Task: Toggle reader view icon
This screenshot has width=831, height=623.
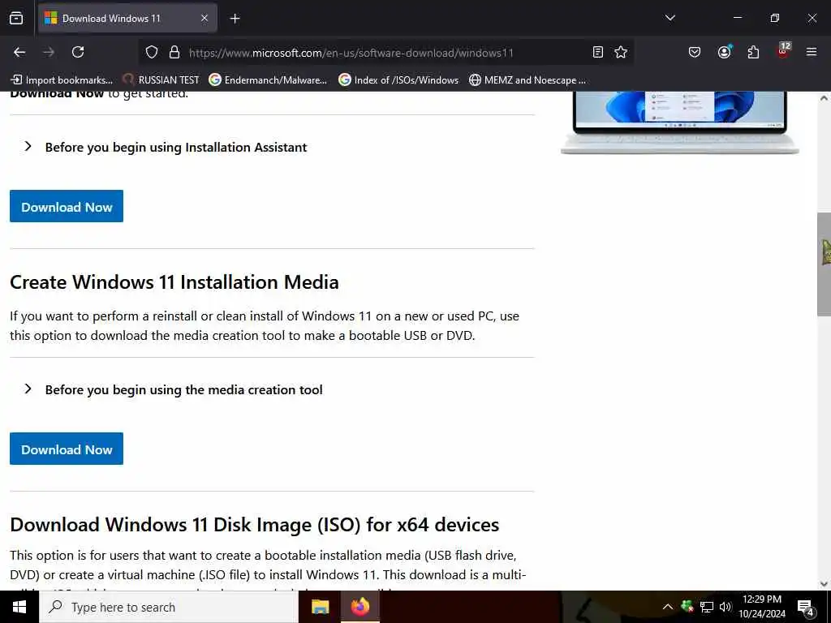Action: pyautogui.click(x=598, y=52)
